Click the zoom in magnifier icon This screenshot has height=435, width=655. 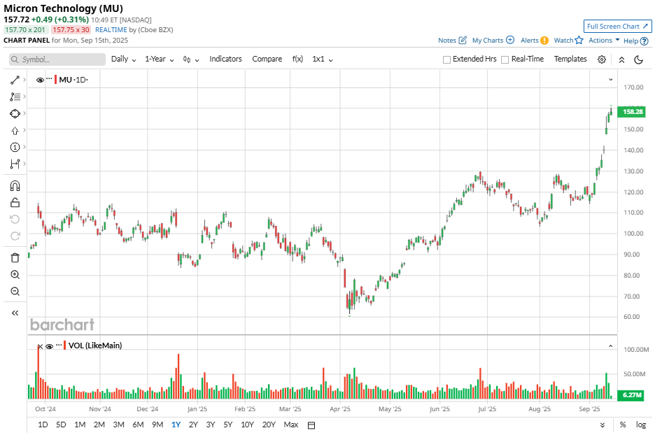(x=15, y=275)
